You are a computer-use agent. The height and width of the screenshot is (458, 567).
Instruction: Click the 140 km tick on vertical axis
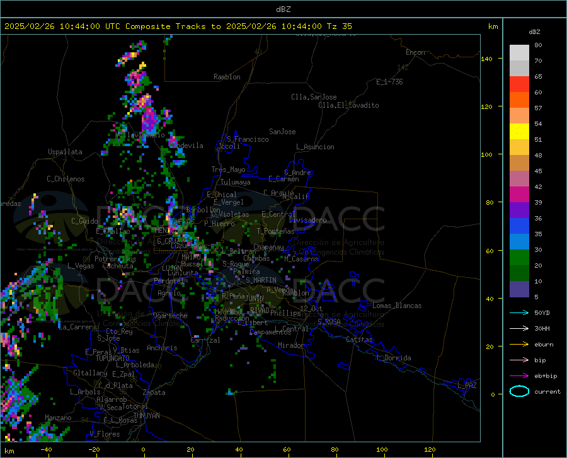tap(487, 59)
